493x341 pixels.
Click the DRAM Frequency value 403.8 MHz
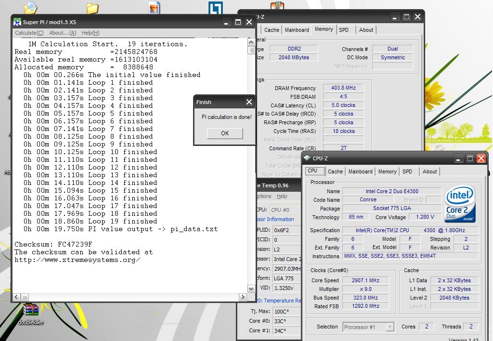coord(343,88)
